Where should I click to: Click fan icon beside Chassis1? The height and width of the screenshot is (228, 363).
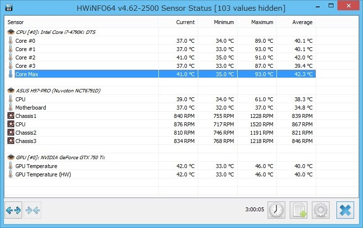11,115
